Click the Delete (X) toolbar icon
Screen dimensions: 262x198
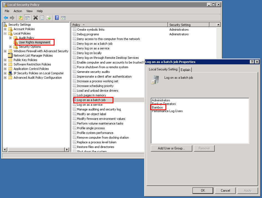35,18
